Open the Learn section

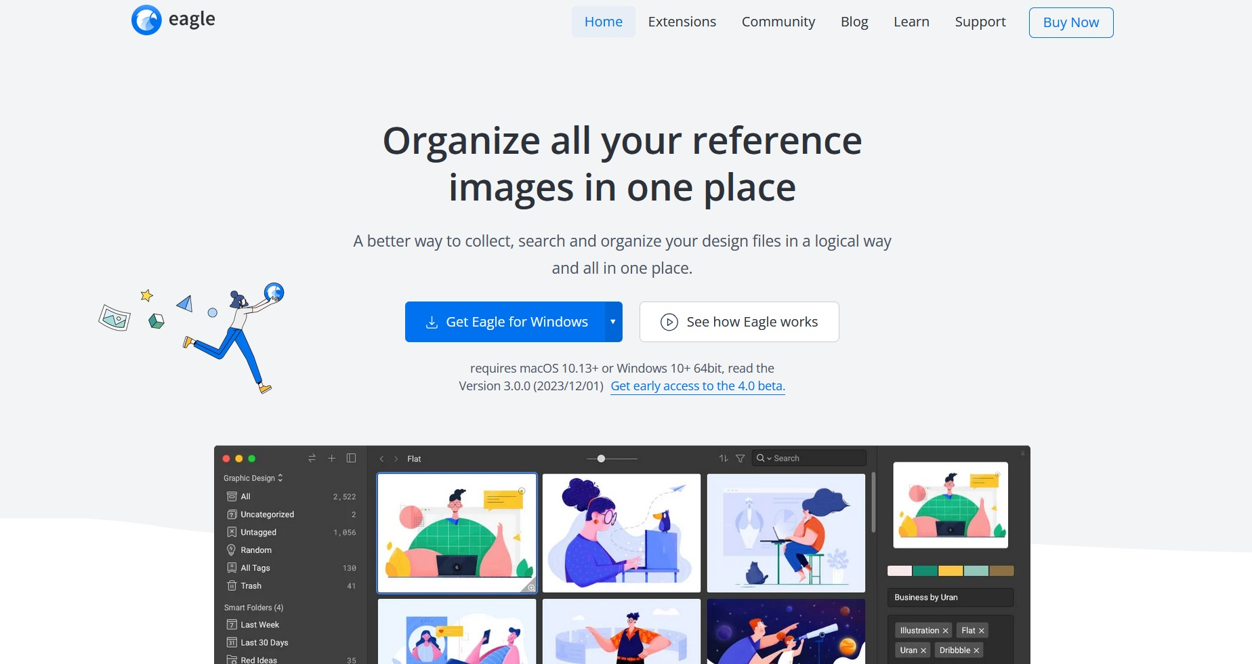(911, 22)
